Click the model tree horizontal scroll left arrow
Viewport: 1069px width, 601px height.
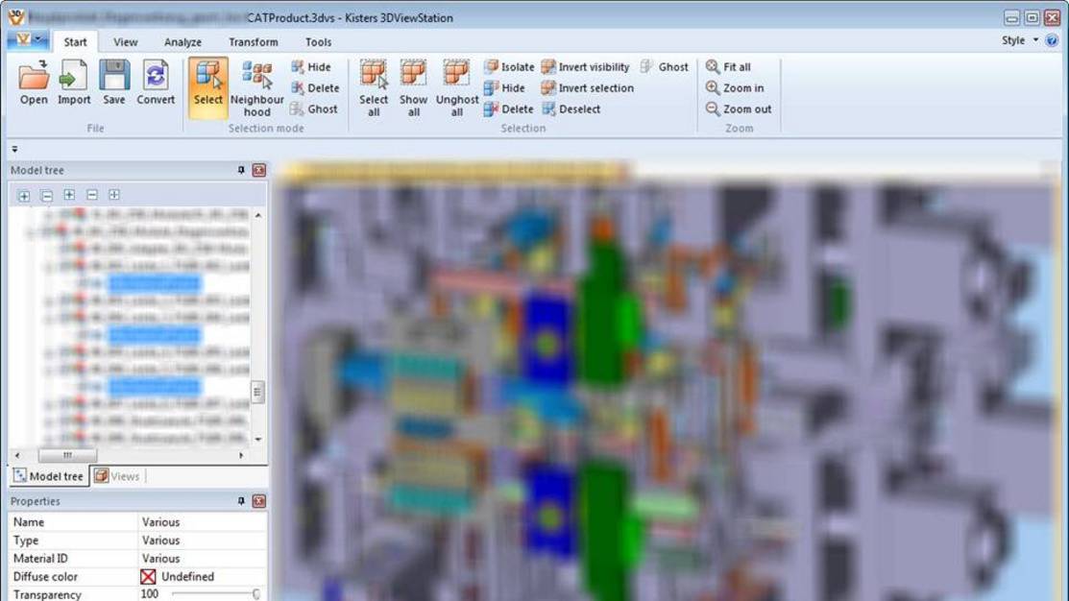17,455
